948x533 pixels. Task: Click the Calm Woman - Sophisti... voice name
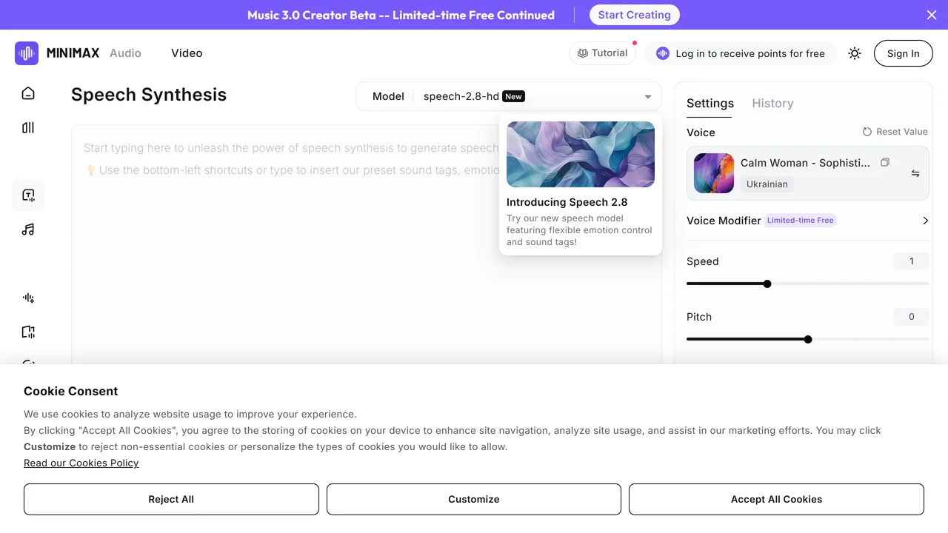(x=806, y=163)
